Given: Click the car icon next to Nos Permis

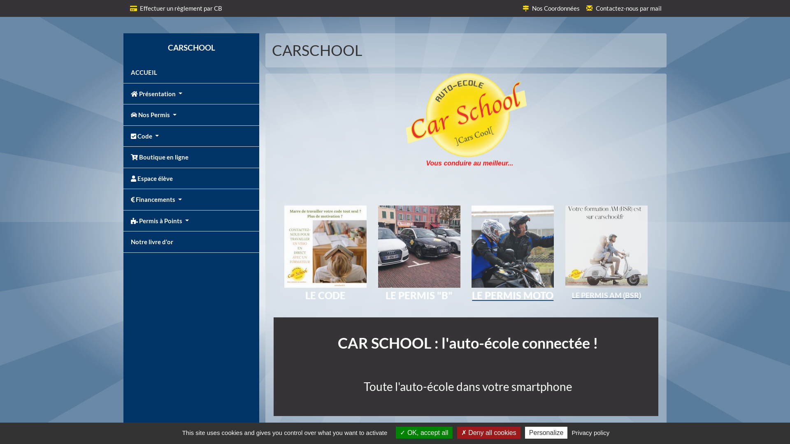Looking at the screenshot, I should pyautogui.click(x=133, y=115).
